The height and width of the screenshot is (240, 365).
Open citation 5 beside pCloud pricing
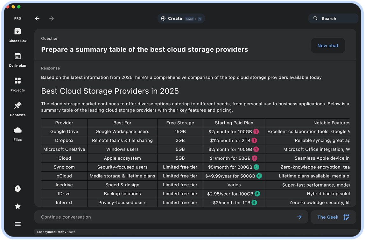point(259,176)
